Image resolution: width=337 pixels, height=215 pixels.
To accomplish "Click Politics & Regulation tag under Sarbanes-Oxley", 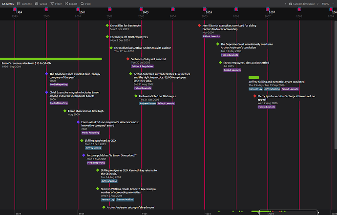I will (x=142, y=66).
